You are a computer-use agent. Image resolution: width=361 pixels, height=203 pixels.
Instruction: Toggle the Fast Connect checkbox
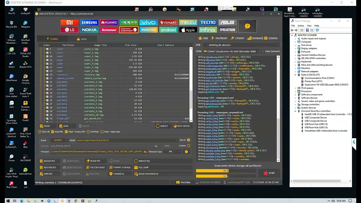[x=263, y=51]
